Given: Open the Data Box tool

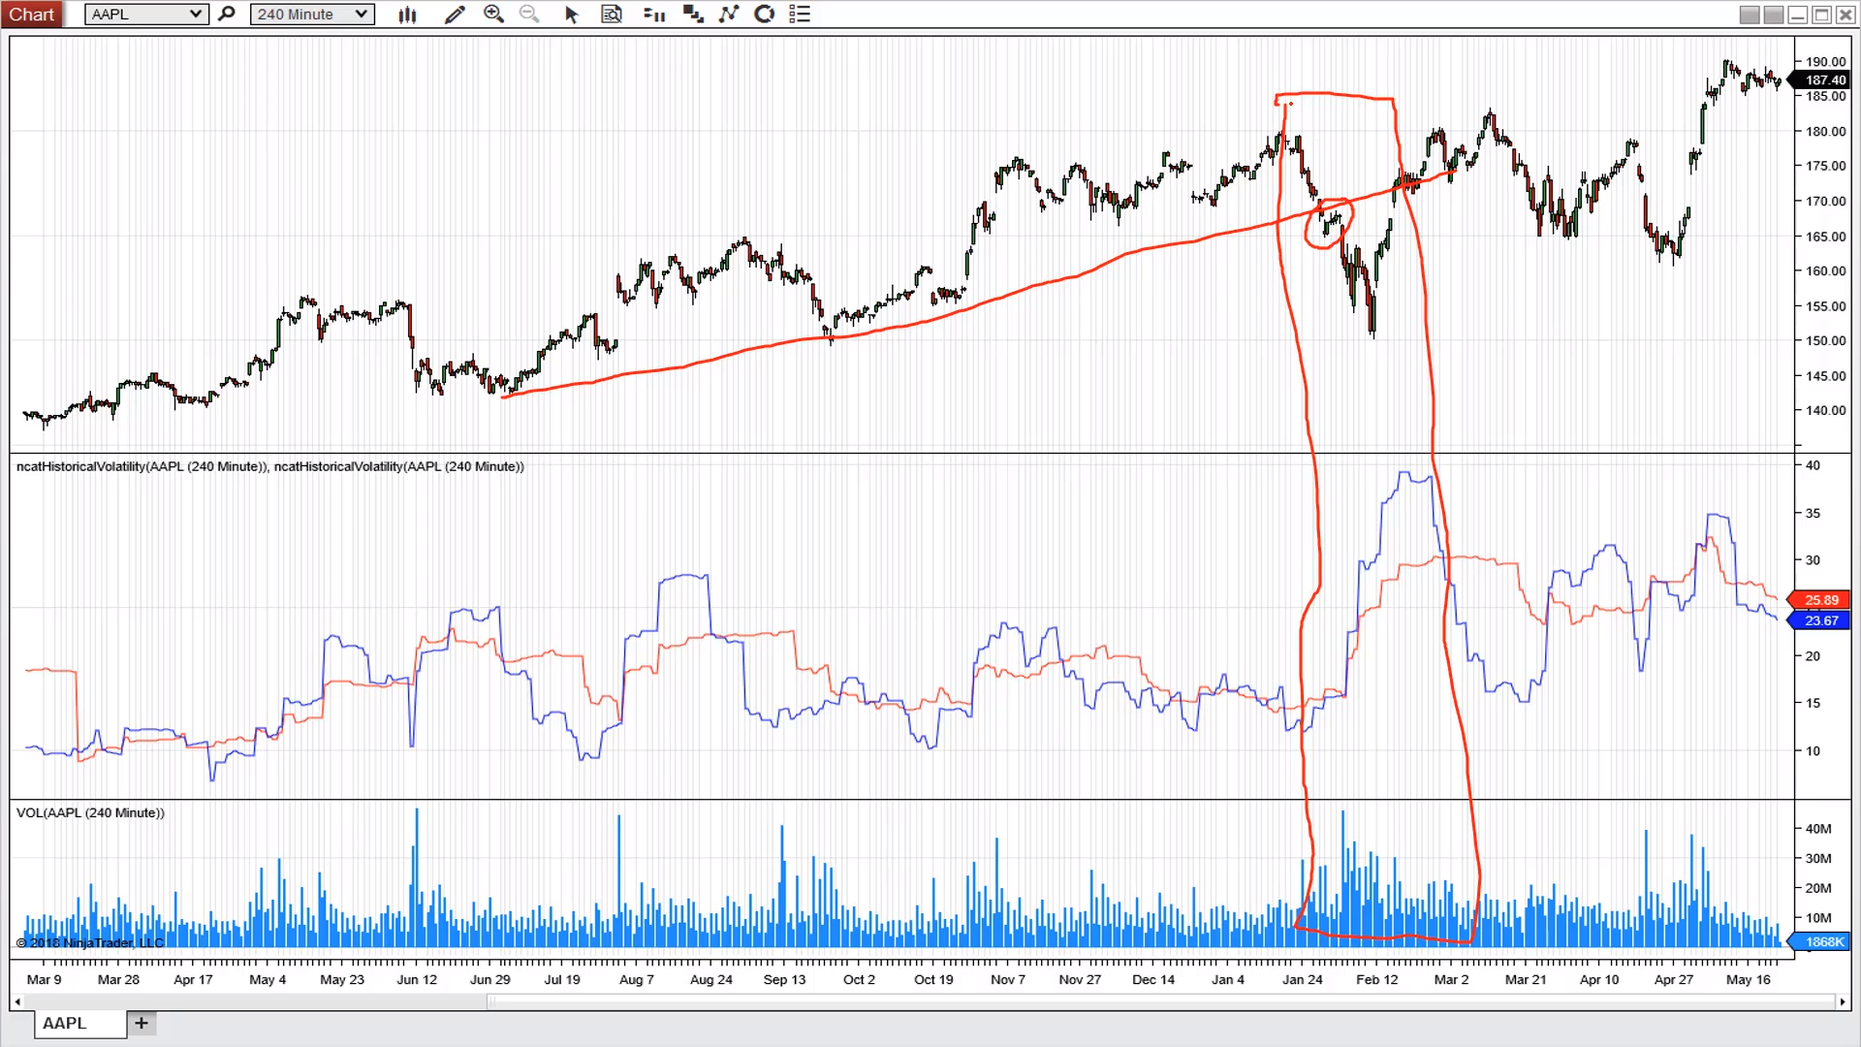Looking at the screenshot, I should tap(612, 14).
